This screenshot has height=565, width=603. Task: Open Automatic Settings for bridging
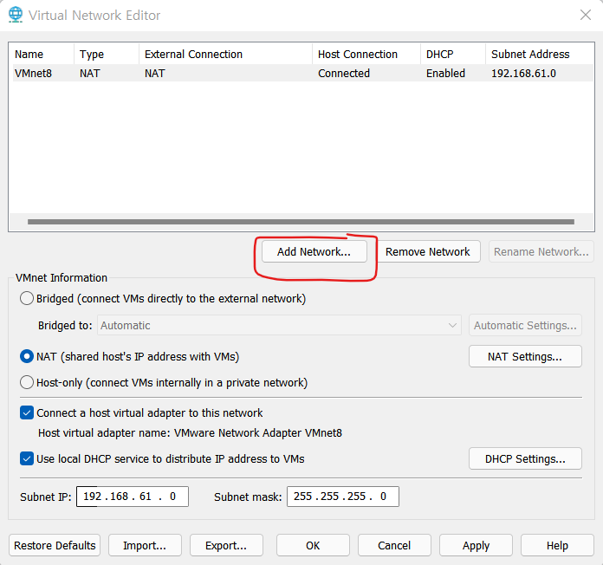(x=525, y=325)
